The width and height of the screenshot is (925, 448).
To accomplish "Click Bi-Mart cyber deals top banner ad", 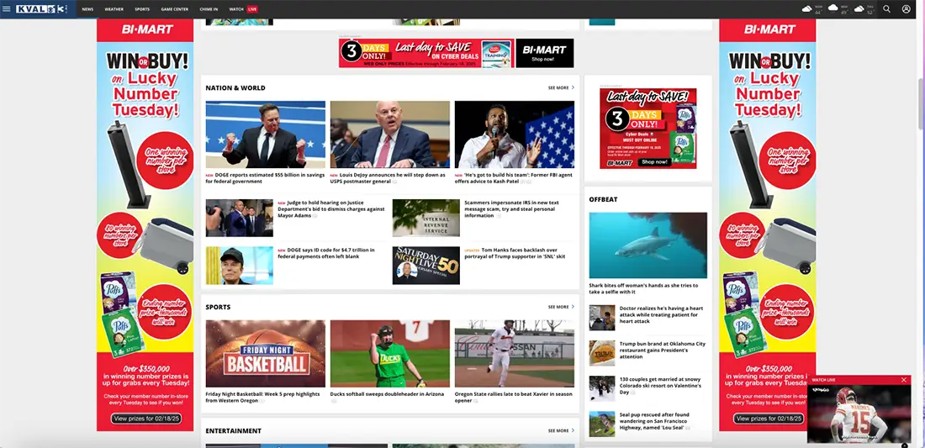I will click(456, 53).
